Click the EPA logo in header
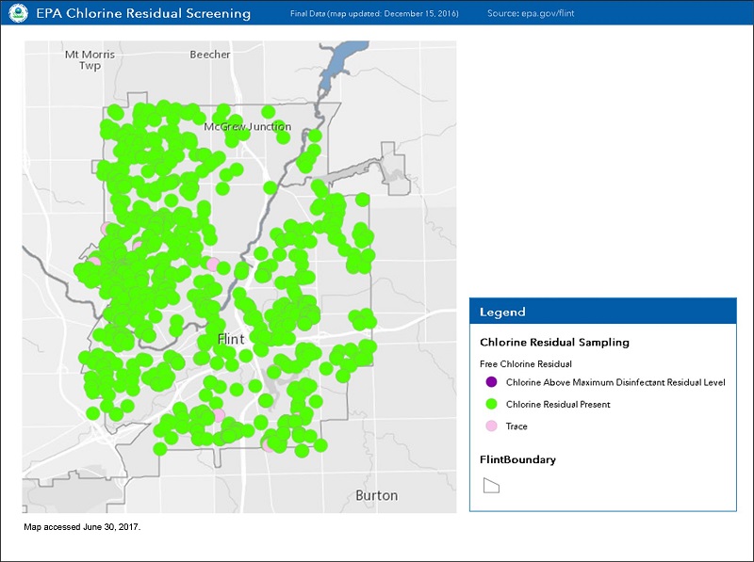Viewport: 754px width, 562px height. 19,13
